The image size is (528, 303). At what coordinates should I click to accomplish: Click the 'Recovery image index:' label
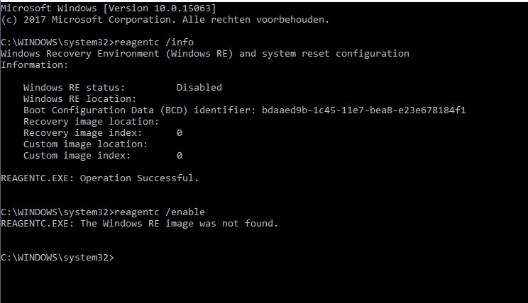82,132
